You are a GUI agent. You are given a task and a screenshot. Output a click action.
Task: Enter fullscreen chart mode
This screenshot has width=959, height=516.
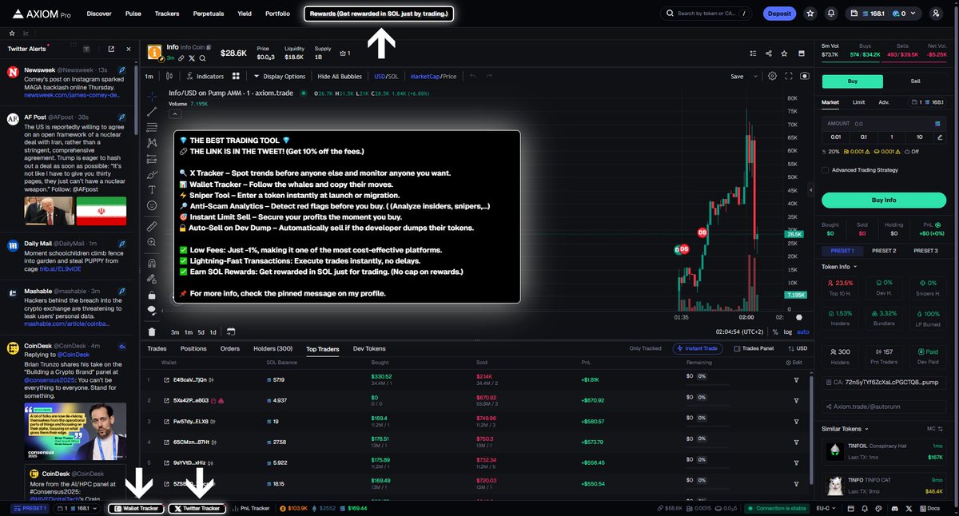[x=789, y=77]
